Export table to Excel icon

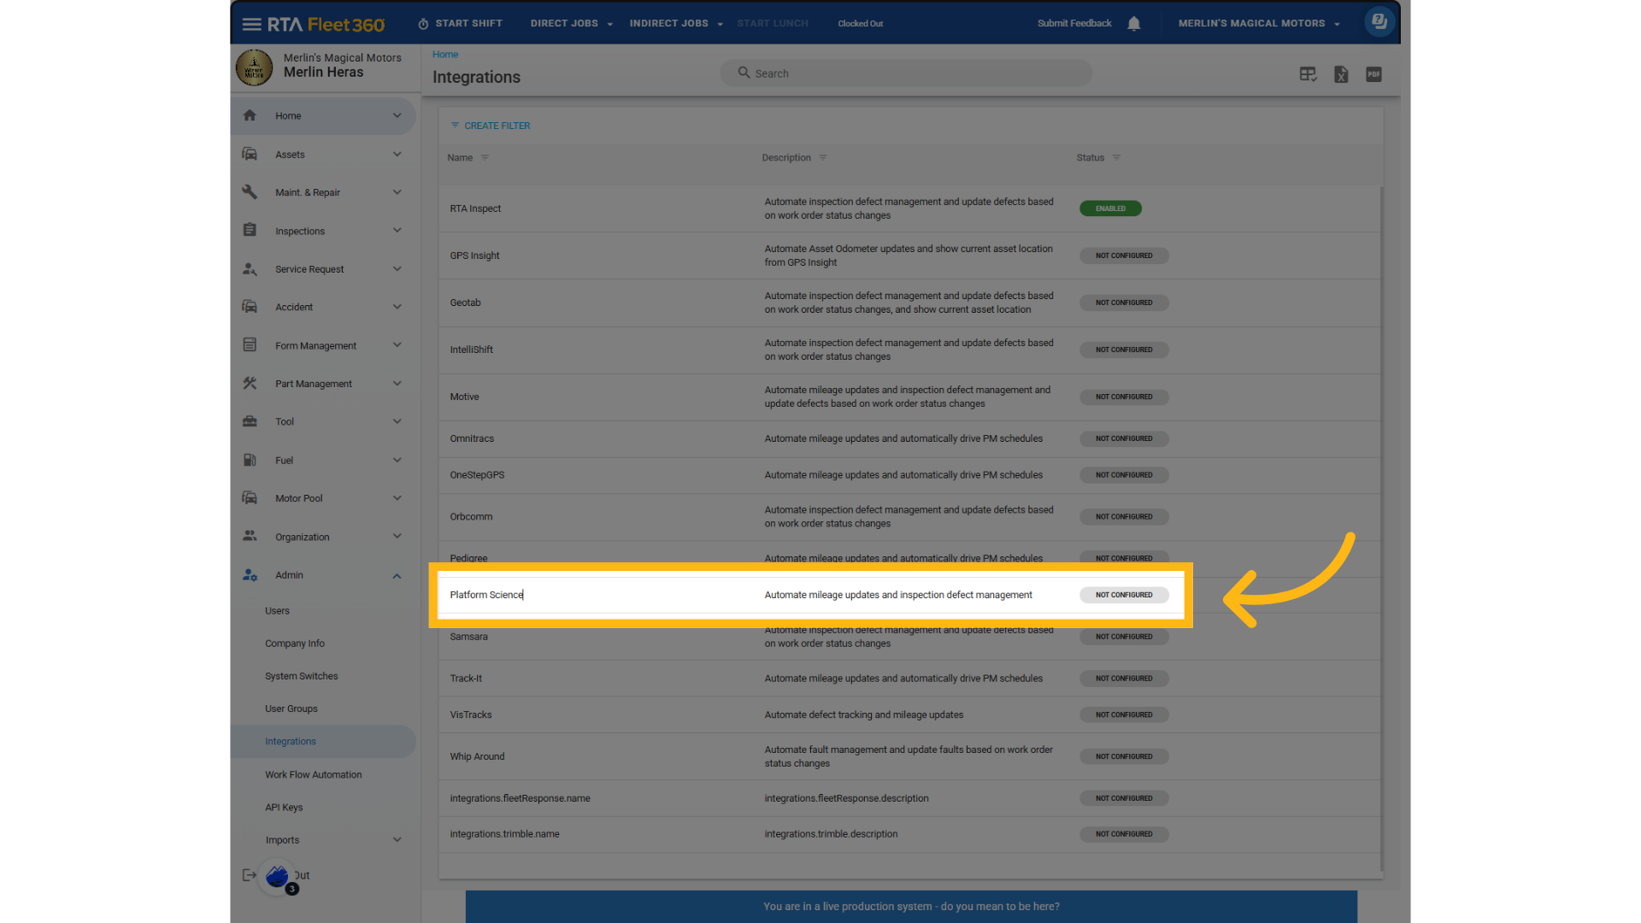1341,74
